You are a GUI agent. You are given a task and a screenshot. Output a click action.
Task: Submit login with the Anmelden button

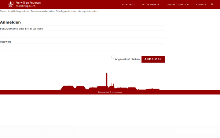(x=153, y=59)
